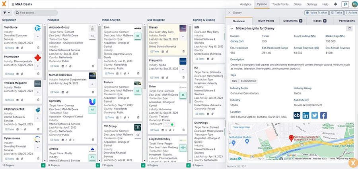358x169 pixels.
Task: Switch to Disney's Permissions tab
Action: pos(347,21)
